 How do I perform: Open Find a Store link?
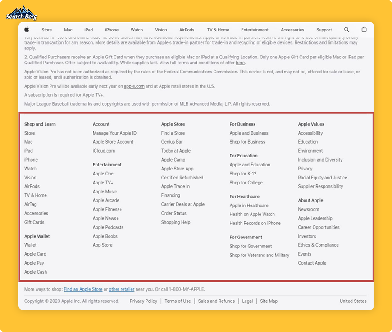pos(173,133)
